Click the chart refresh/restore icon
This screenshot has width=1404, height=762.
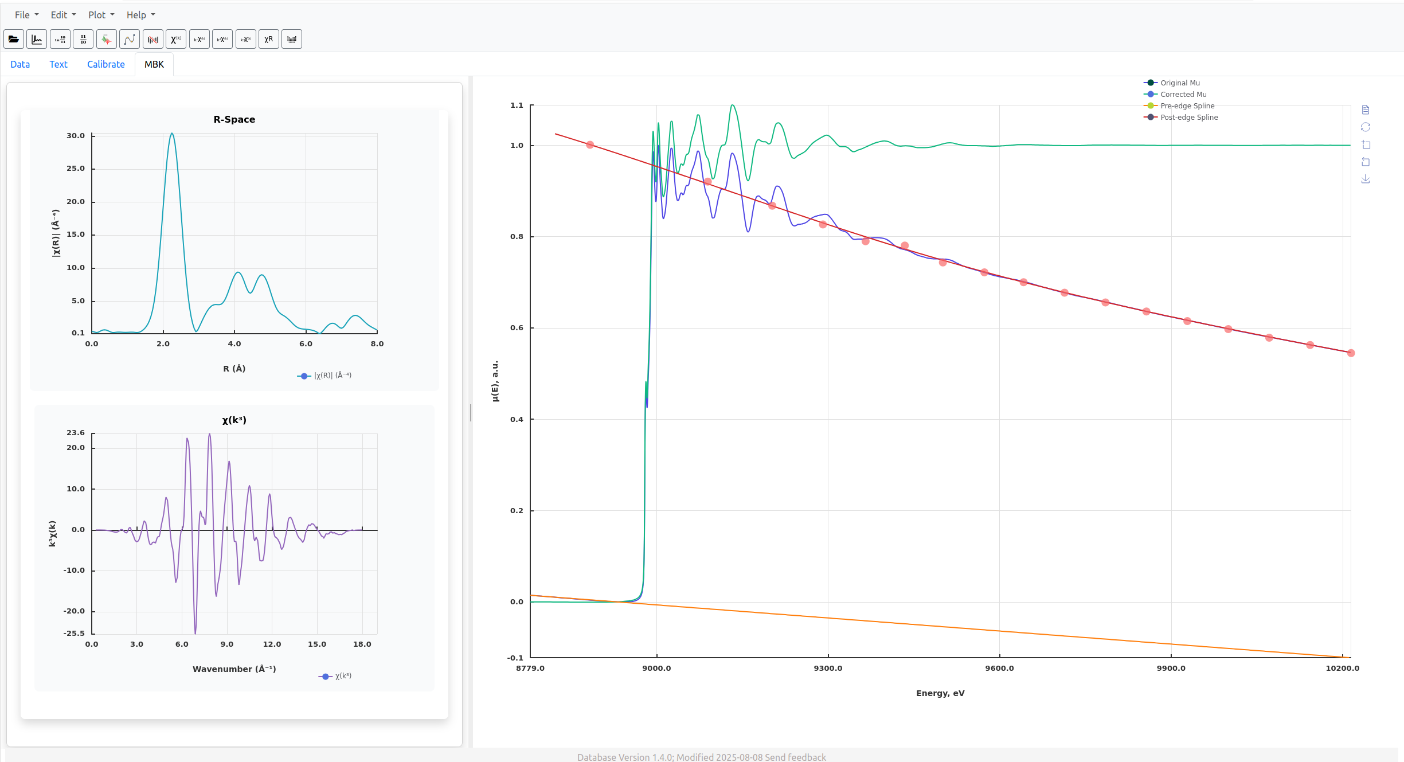(1366, 127)
